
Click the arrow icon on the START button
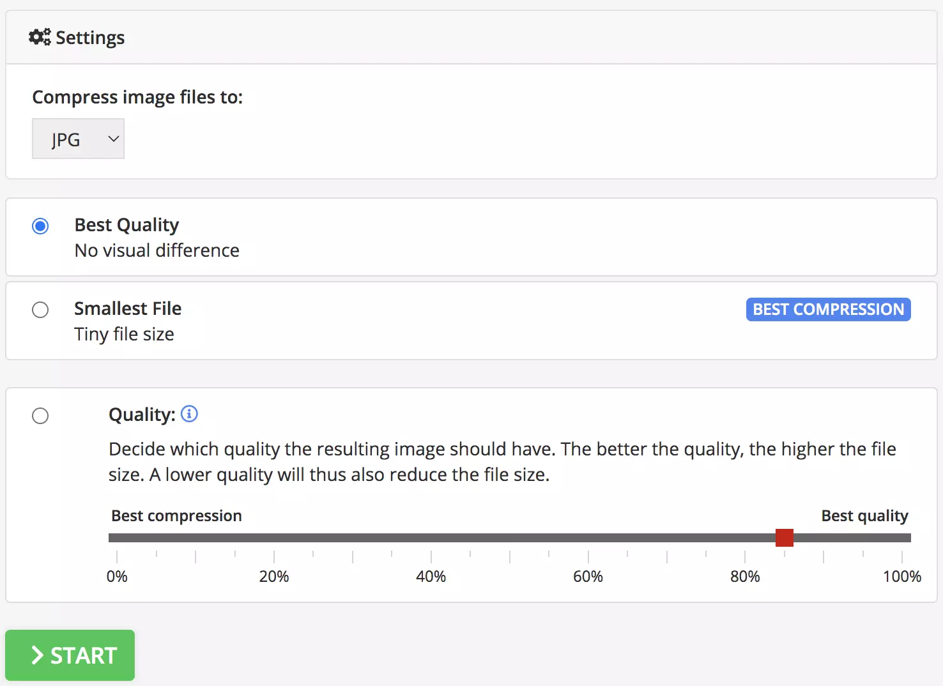tap(38, 655)
